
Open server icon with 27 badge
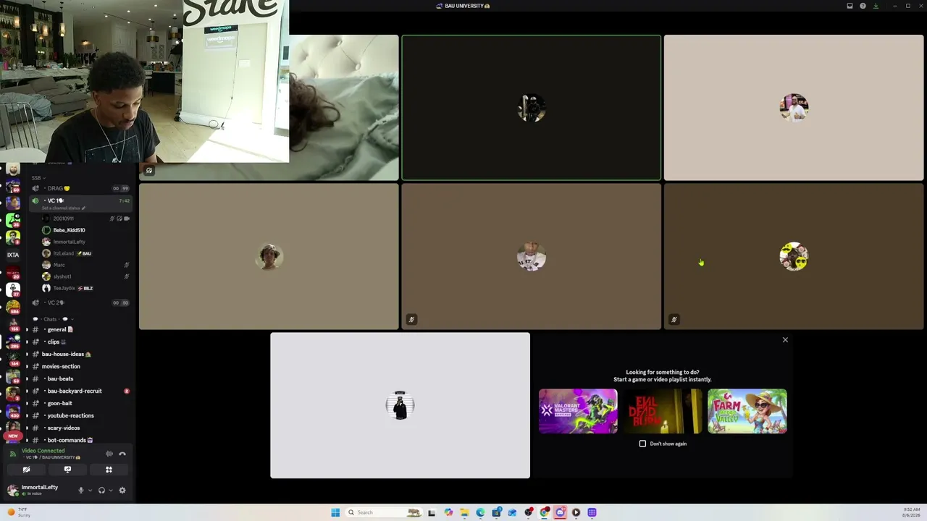pyautogui.click(x=13, y=289)
